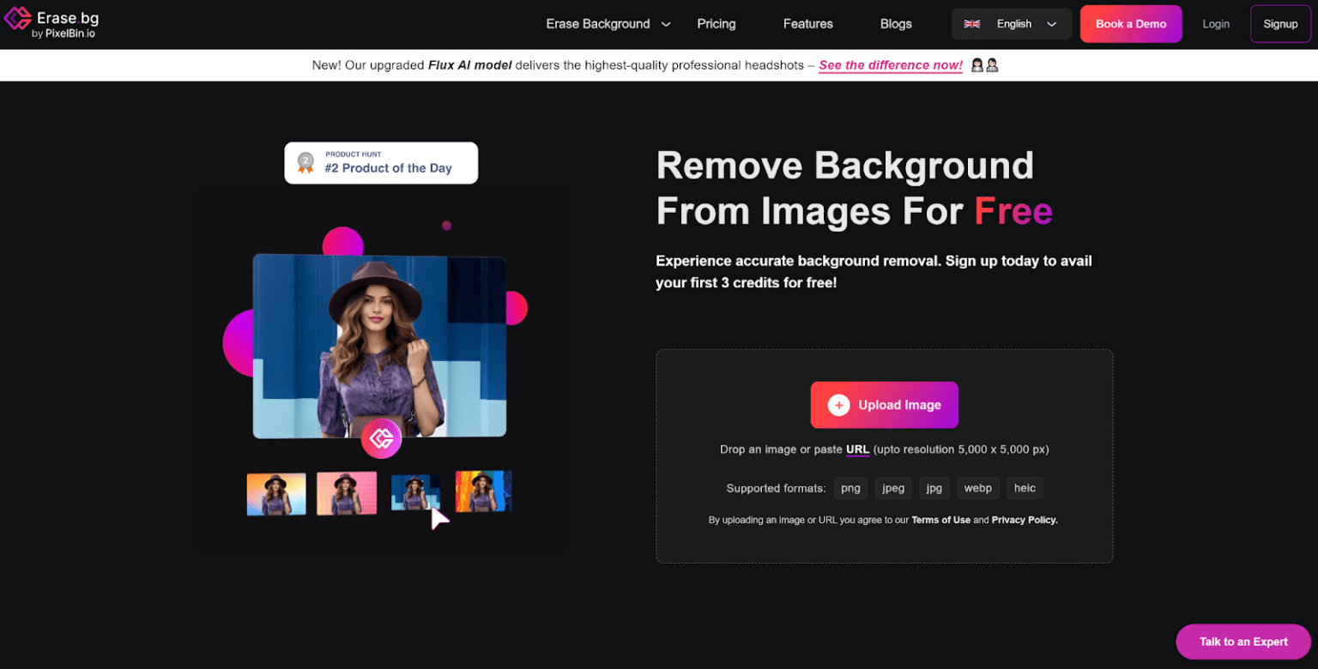1318x669 pixels.
Task: Click the Terms of Use link
Action: coord(942,520)
